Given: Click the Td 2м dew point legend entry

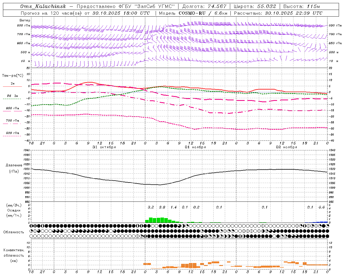Looking at the screenshot, I should pyautogui.click(x=13, y=96).
